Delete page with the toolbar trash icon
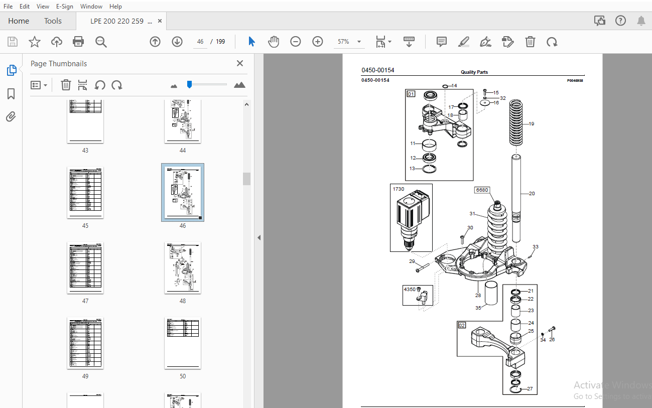The height and width of the screenshot is (408, 652). (530, 42)
